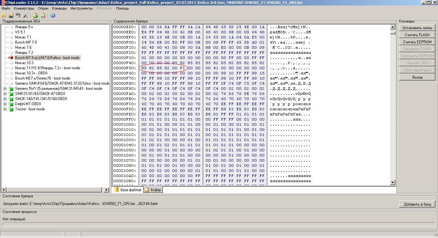Click the hex view scroll-down arrow
Screen dimensions: 438x238
pos(393,182)
